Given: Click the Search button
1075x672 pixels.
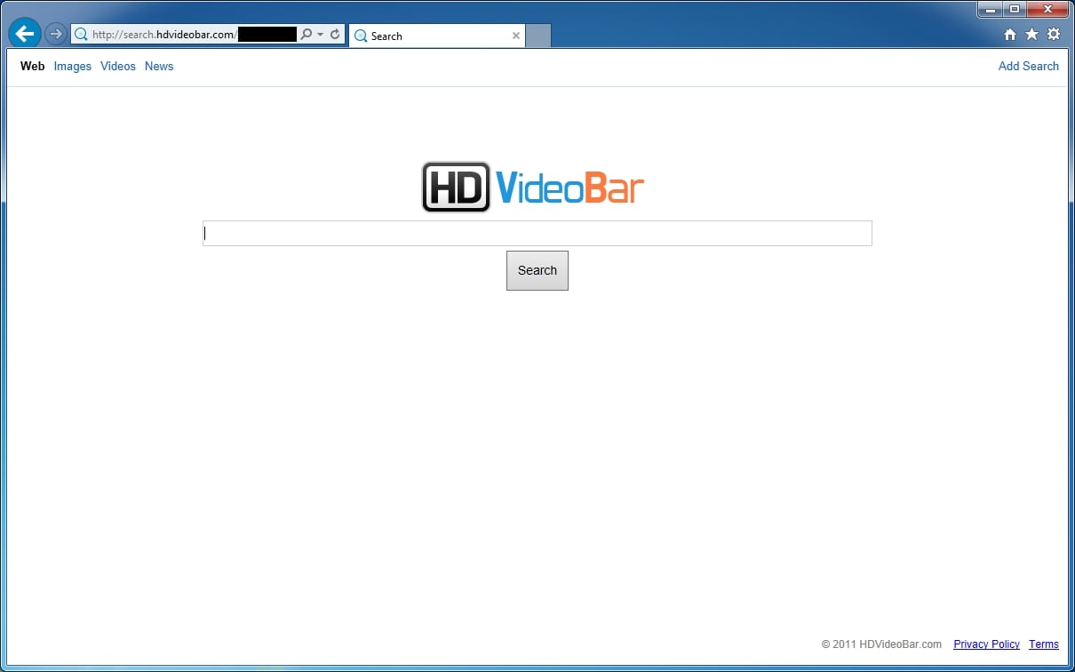Looking at the screenshot, I should 537,270.
